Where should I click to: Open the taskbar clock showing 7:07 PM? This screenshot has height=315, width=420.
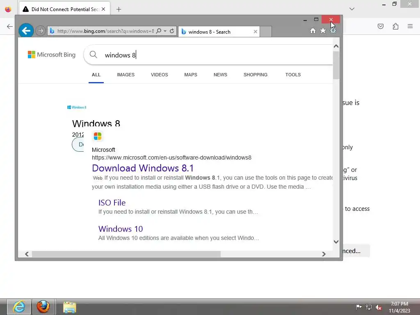pyautogui.click(x=399, y=307)
